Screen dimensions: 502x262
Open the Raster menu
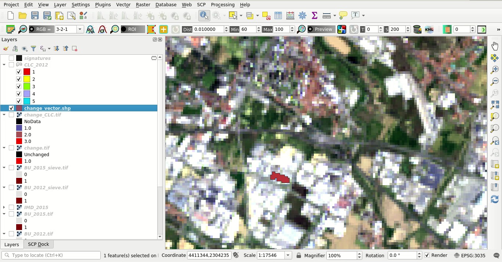click(x=143, y=4)
